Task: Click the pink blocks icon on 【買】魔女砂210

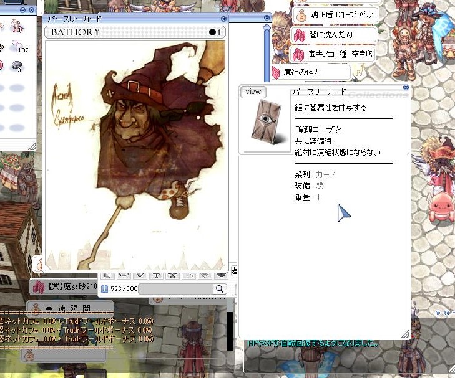Action: (x=38, y=287)
